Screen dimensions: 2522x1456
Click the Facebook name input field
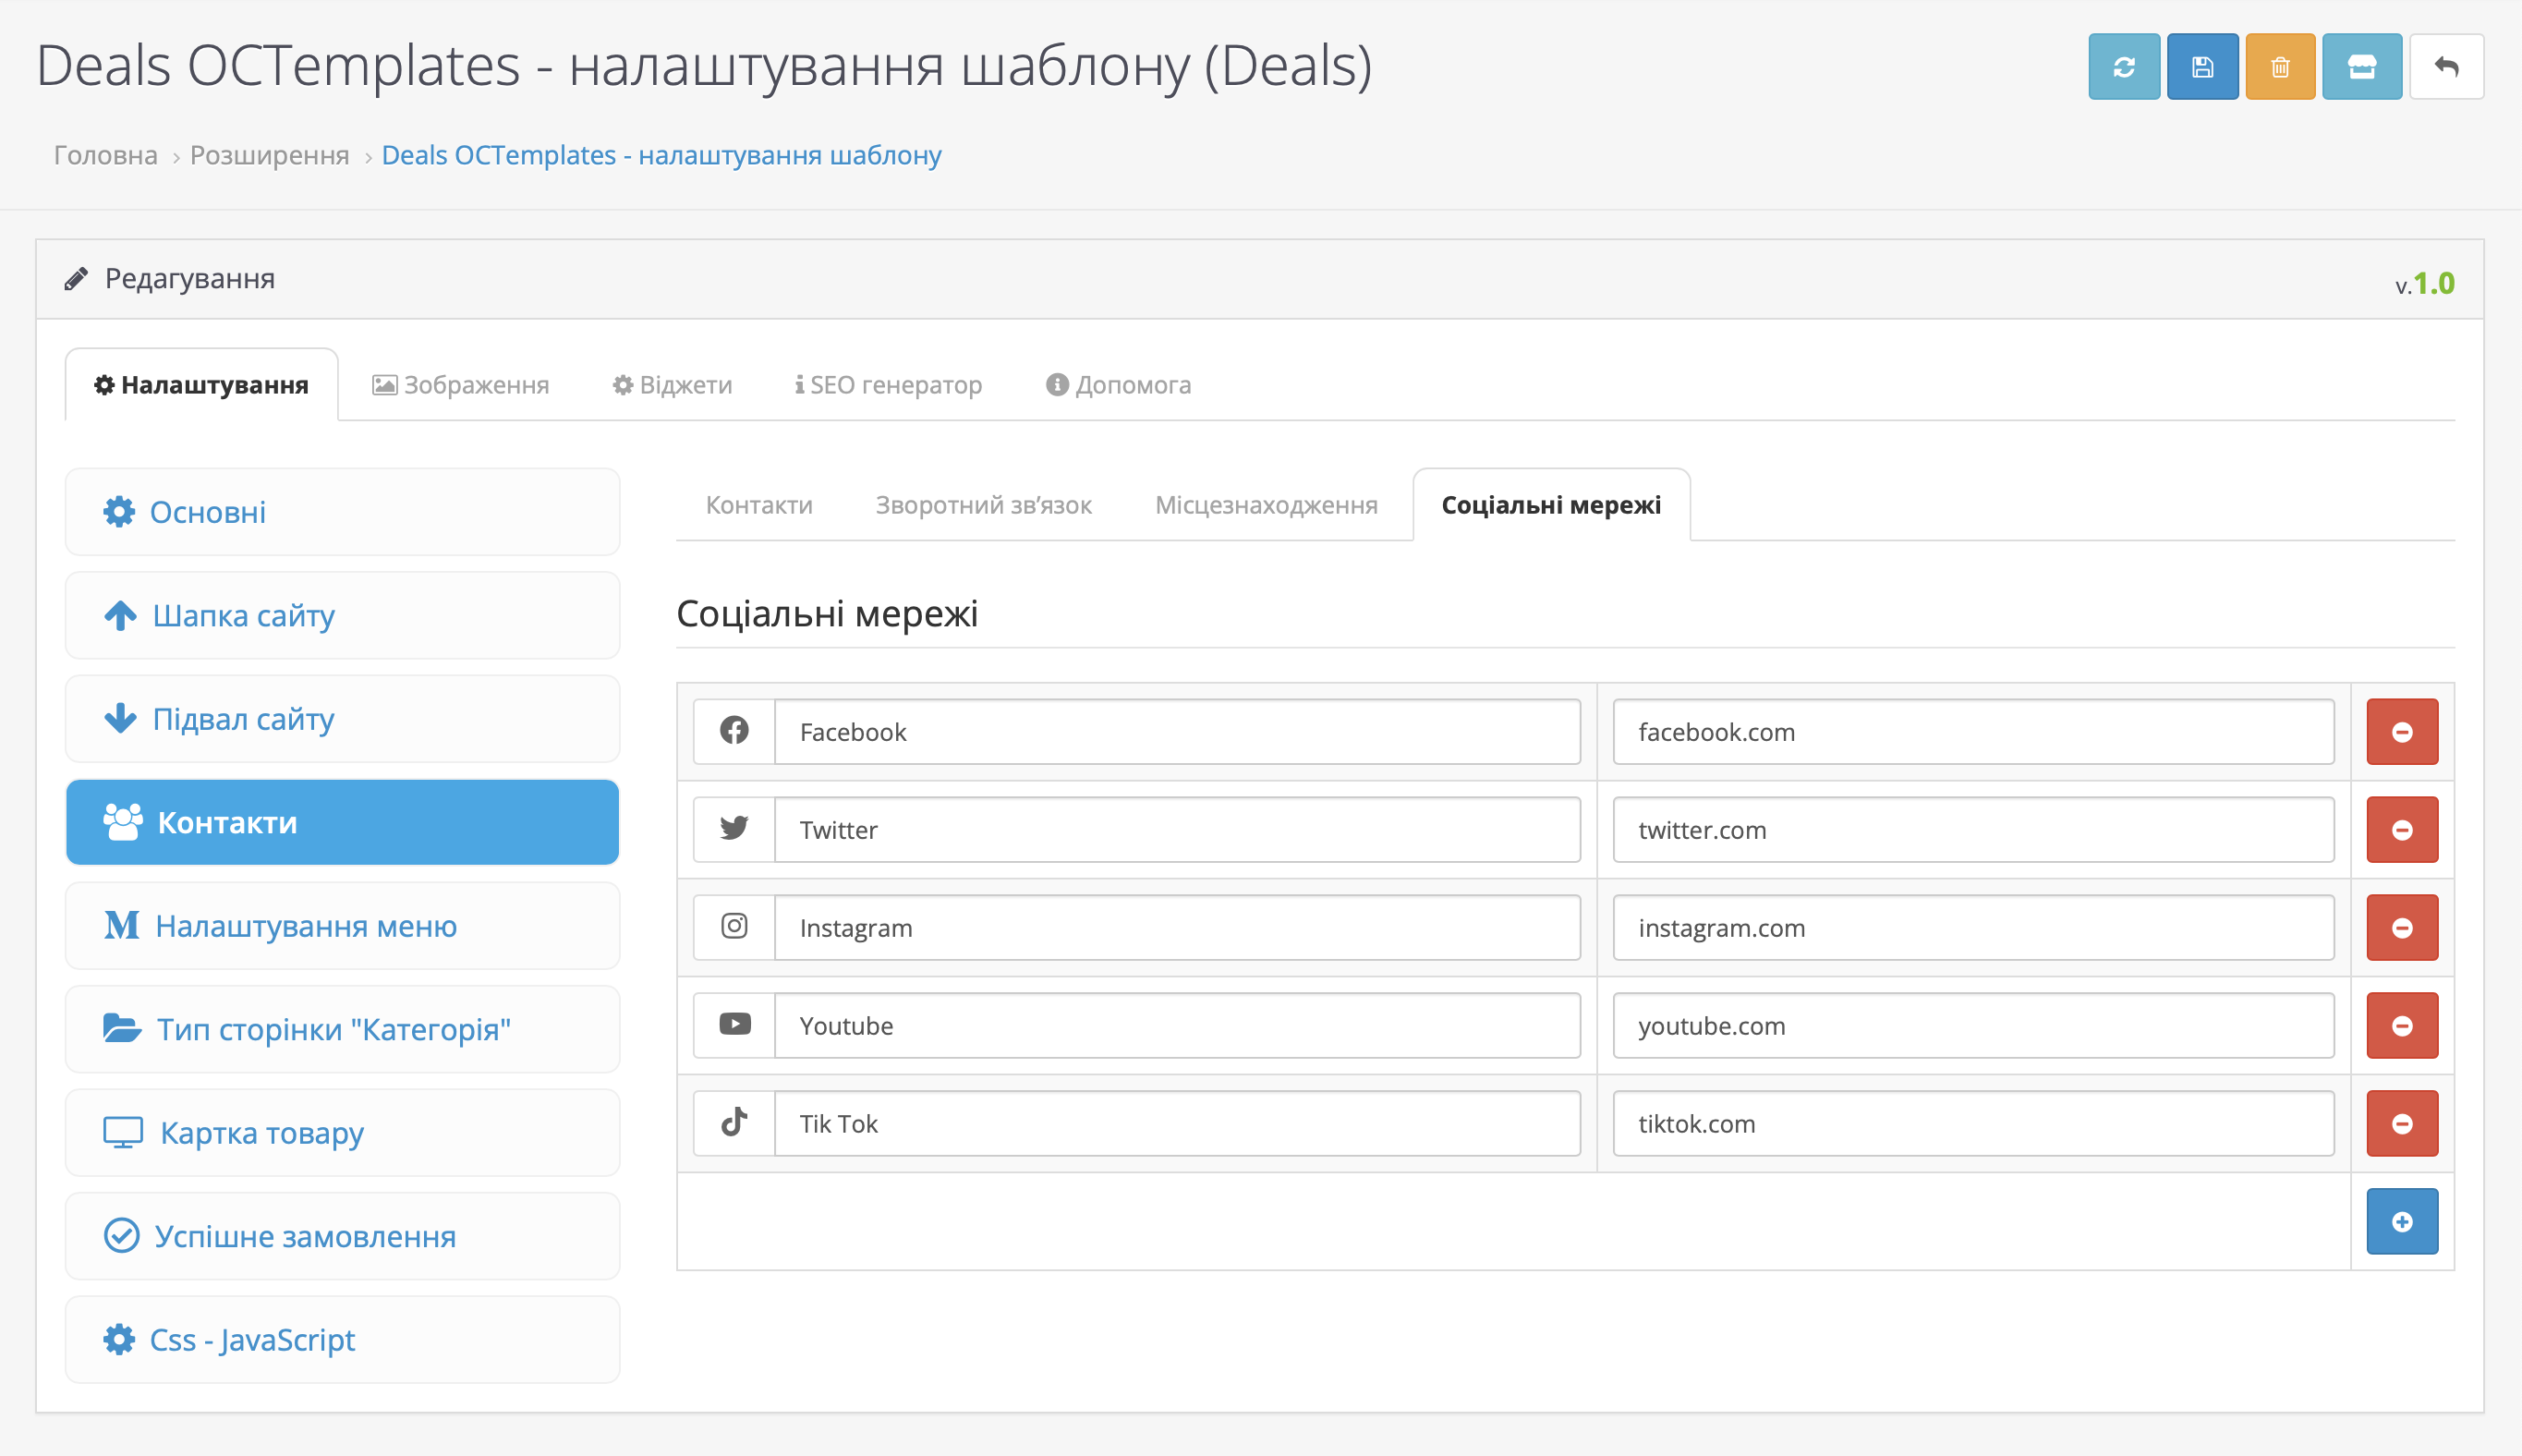click(1177, 732)
